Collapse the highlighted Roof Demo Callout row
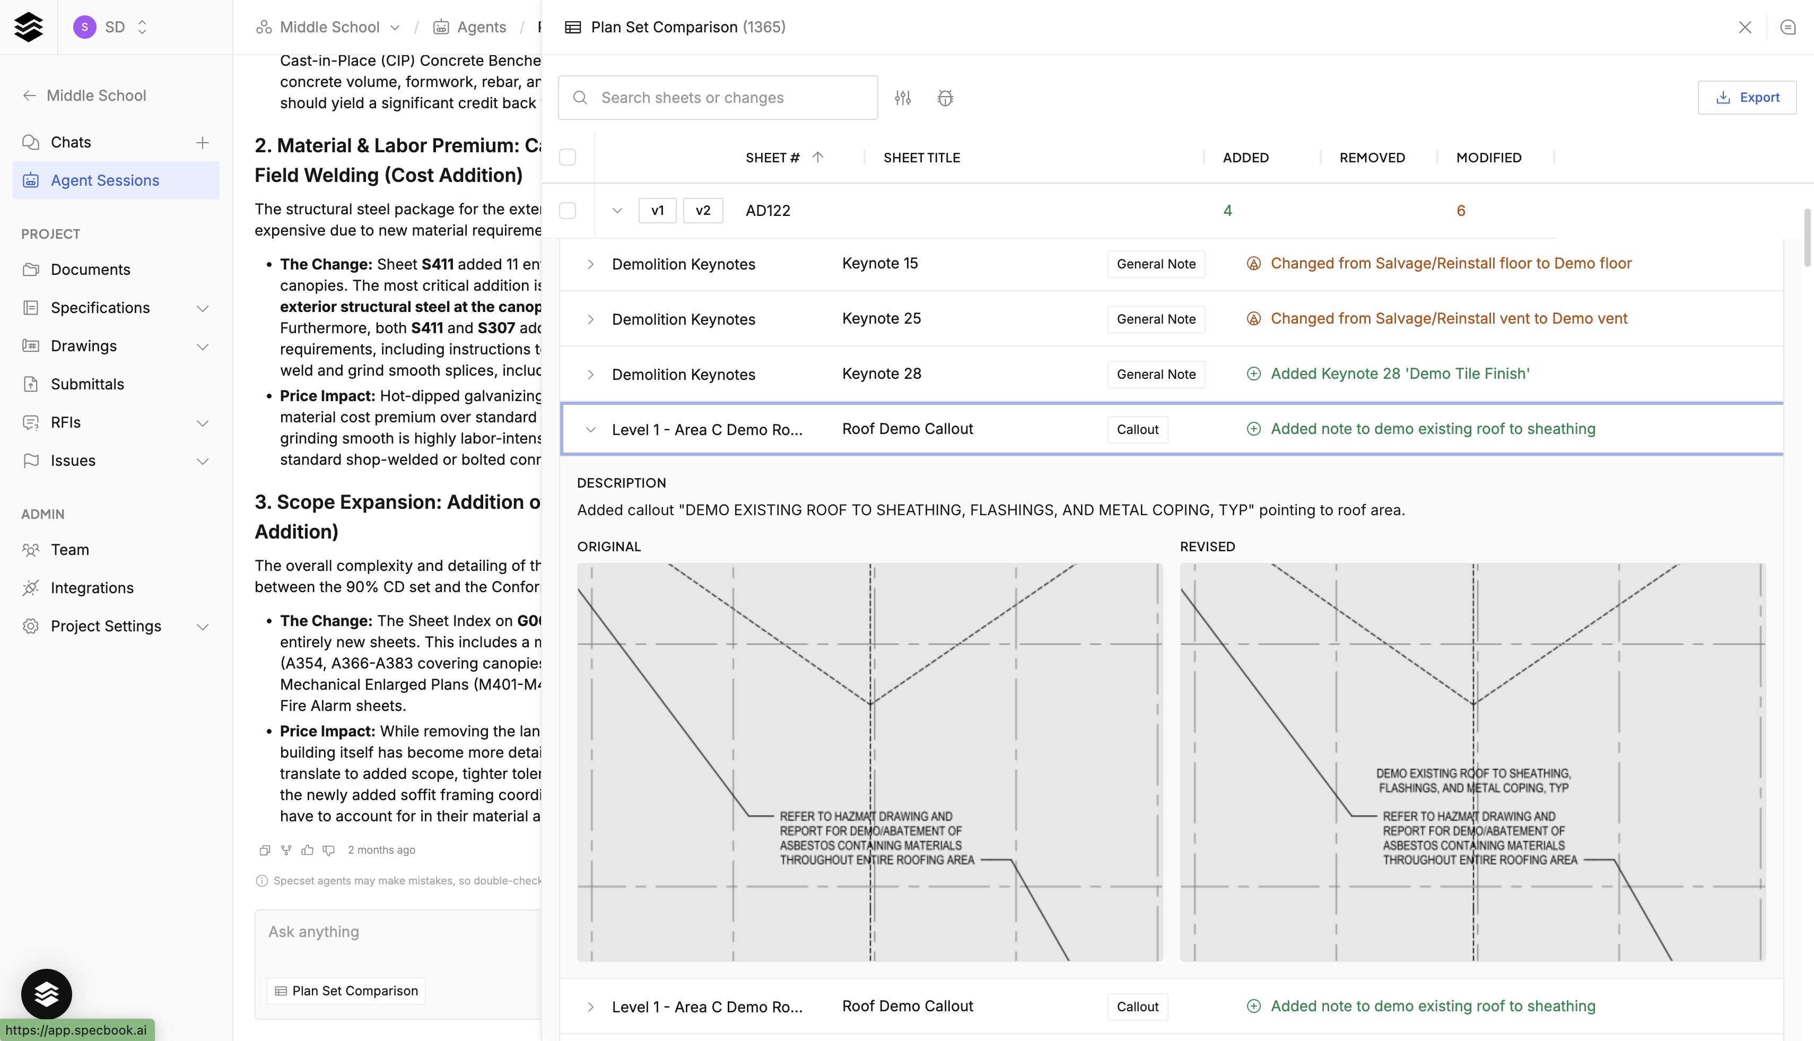Viewport: 1814px width, 1041px height. click(x=590, y=430)
